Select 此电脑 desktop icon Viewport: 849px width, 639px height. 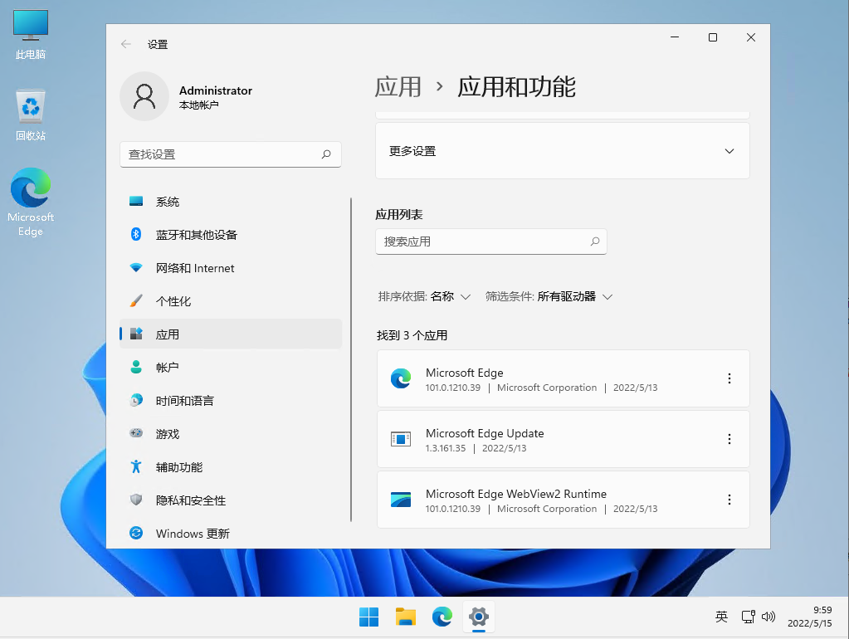pos(31,35)
